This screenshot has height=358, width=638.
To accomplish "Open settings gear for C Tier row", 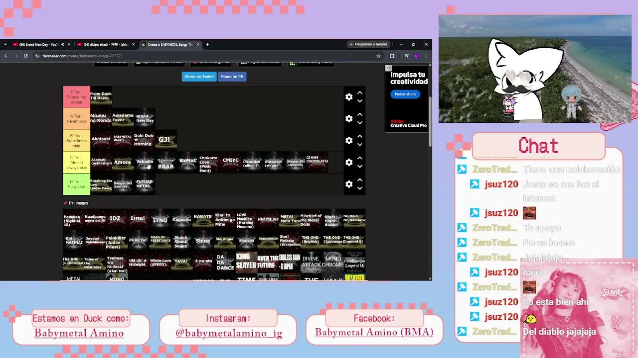I will click(349, 163).
